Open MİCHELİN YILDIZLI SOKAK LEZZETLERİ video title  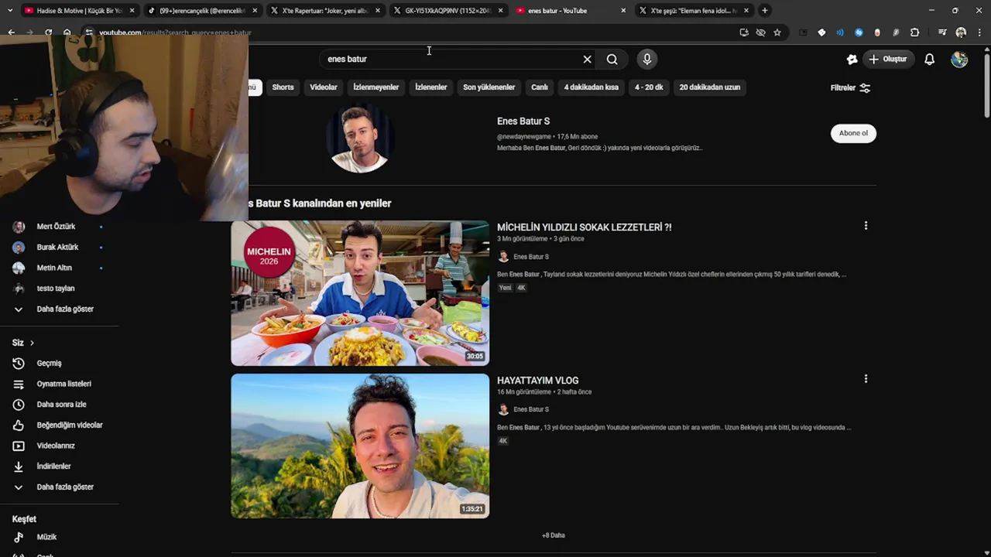(584, 227)
